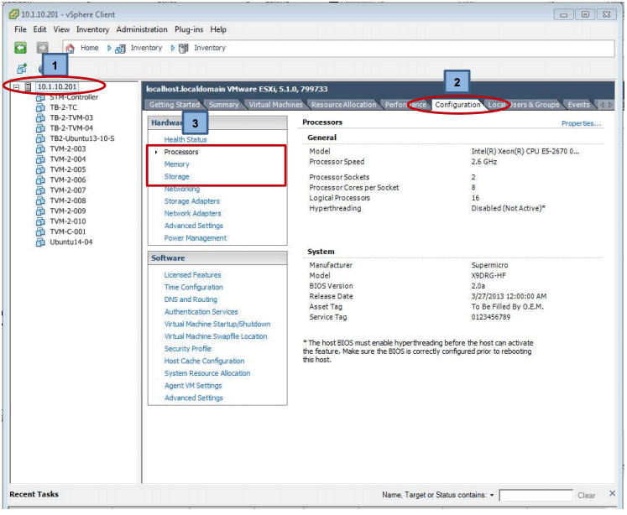
Task: Click the VM icon next to TB-2-TC
Action: tap(40, 107)
